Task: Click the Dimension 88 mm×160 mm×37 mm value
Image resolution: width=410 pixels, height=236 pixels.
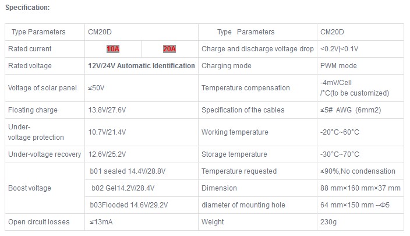Action: click(360, 188)
